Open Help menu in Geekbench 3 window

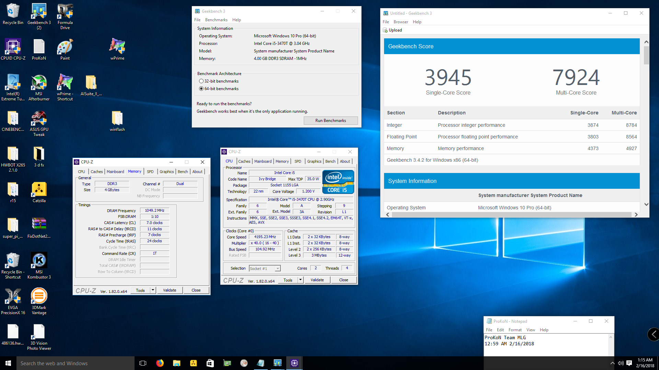pyautogui.click(x=236, y=20)
